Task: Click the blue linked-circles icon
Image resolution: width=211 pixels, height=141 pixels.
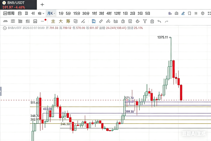Action: click(x=170, y=13)
